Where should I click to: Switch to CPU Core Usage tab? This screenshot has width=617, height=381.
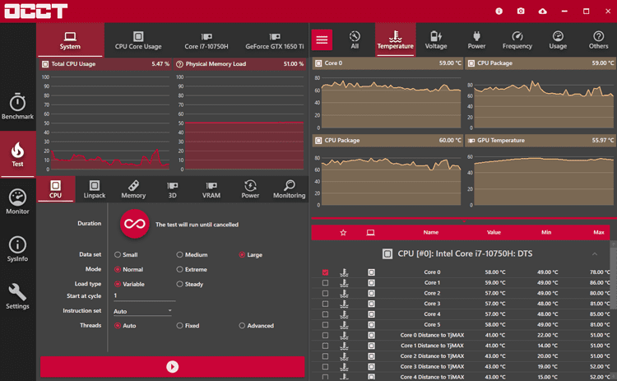pos(138,40)
